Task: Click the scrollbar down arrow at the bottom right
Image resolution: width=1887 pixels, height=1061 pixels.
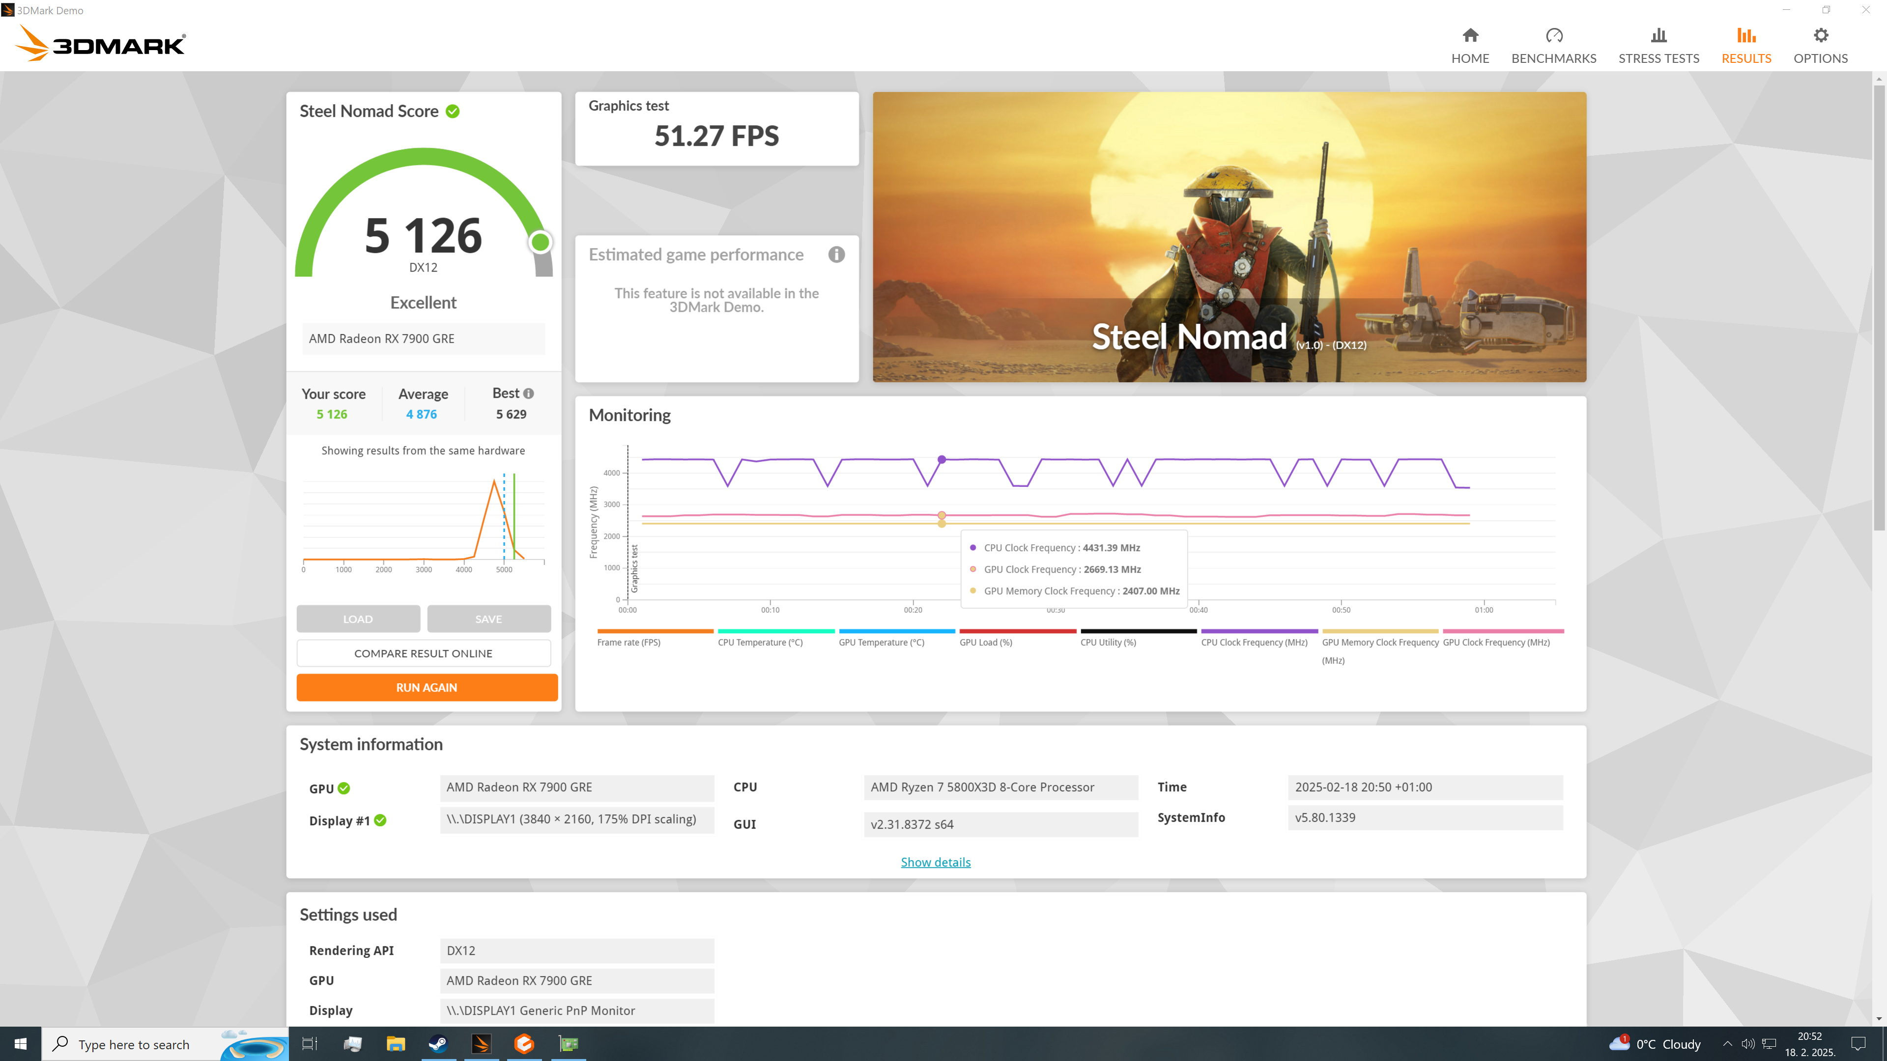Action: tap(1879, 1019)
